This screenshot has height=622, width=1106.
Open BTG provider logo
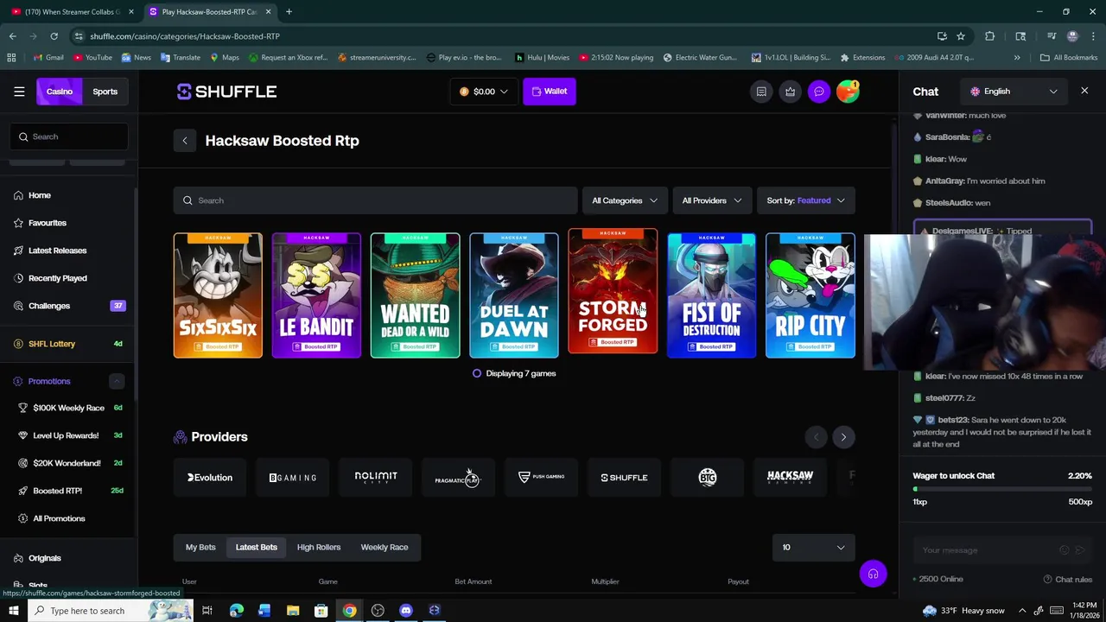(708, 478)
